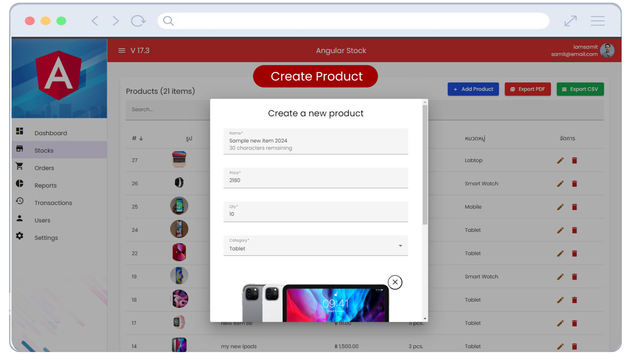Click the product thumbnail in row 27
The image size is (631, 355).
click(179, 159)
